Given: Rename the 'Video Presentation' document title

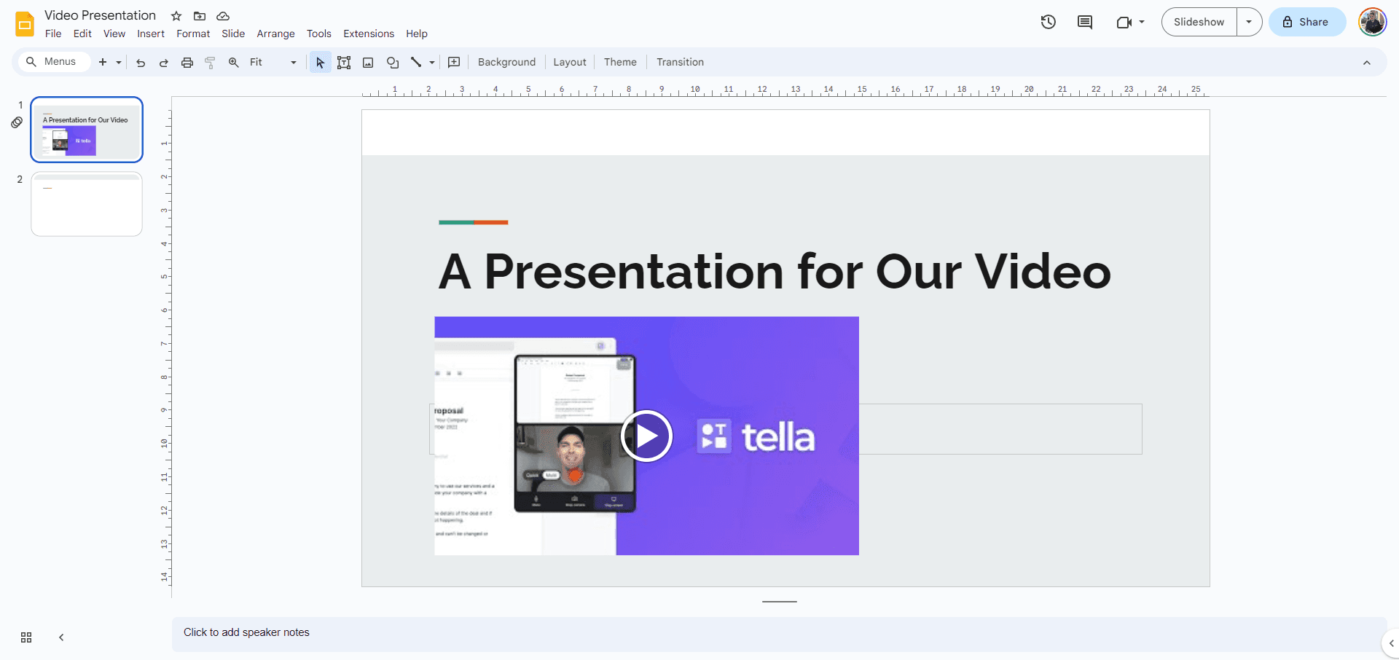Looking at the screenshot, I should click(100, 15).
